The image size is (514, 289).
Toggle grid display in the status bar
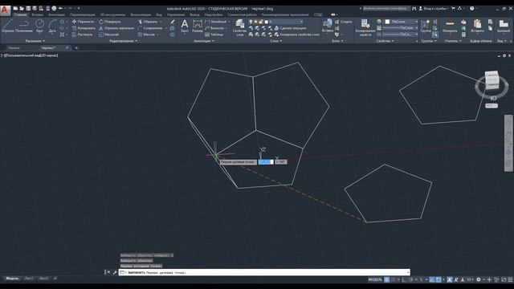(x=387, y=279)
